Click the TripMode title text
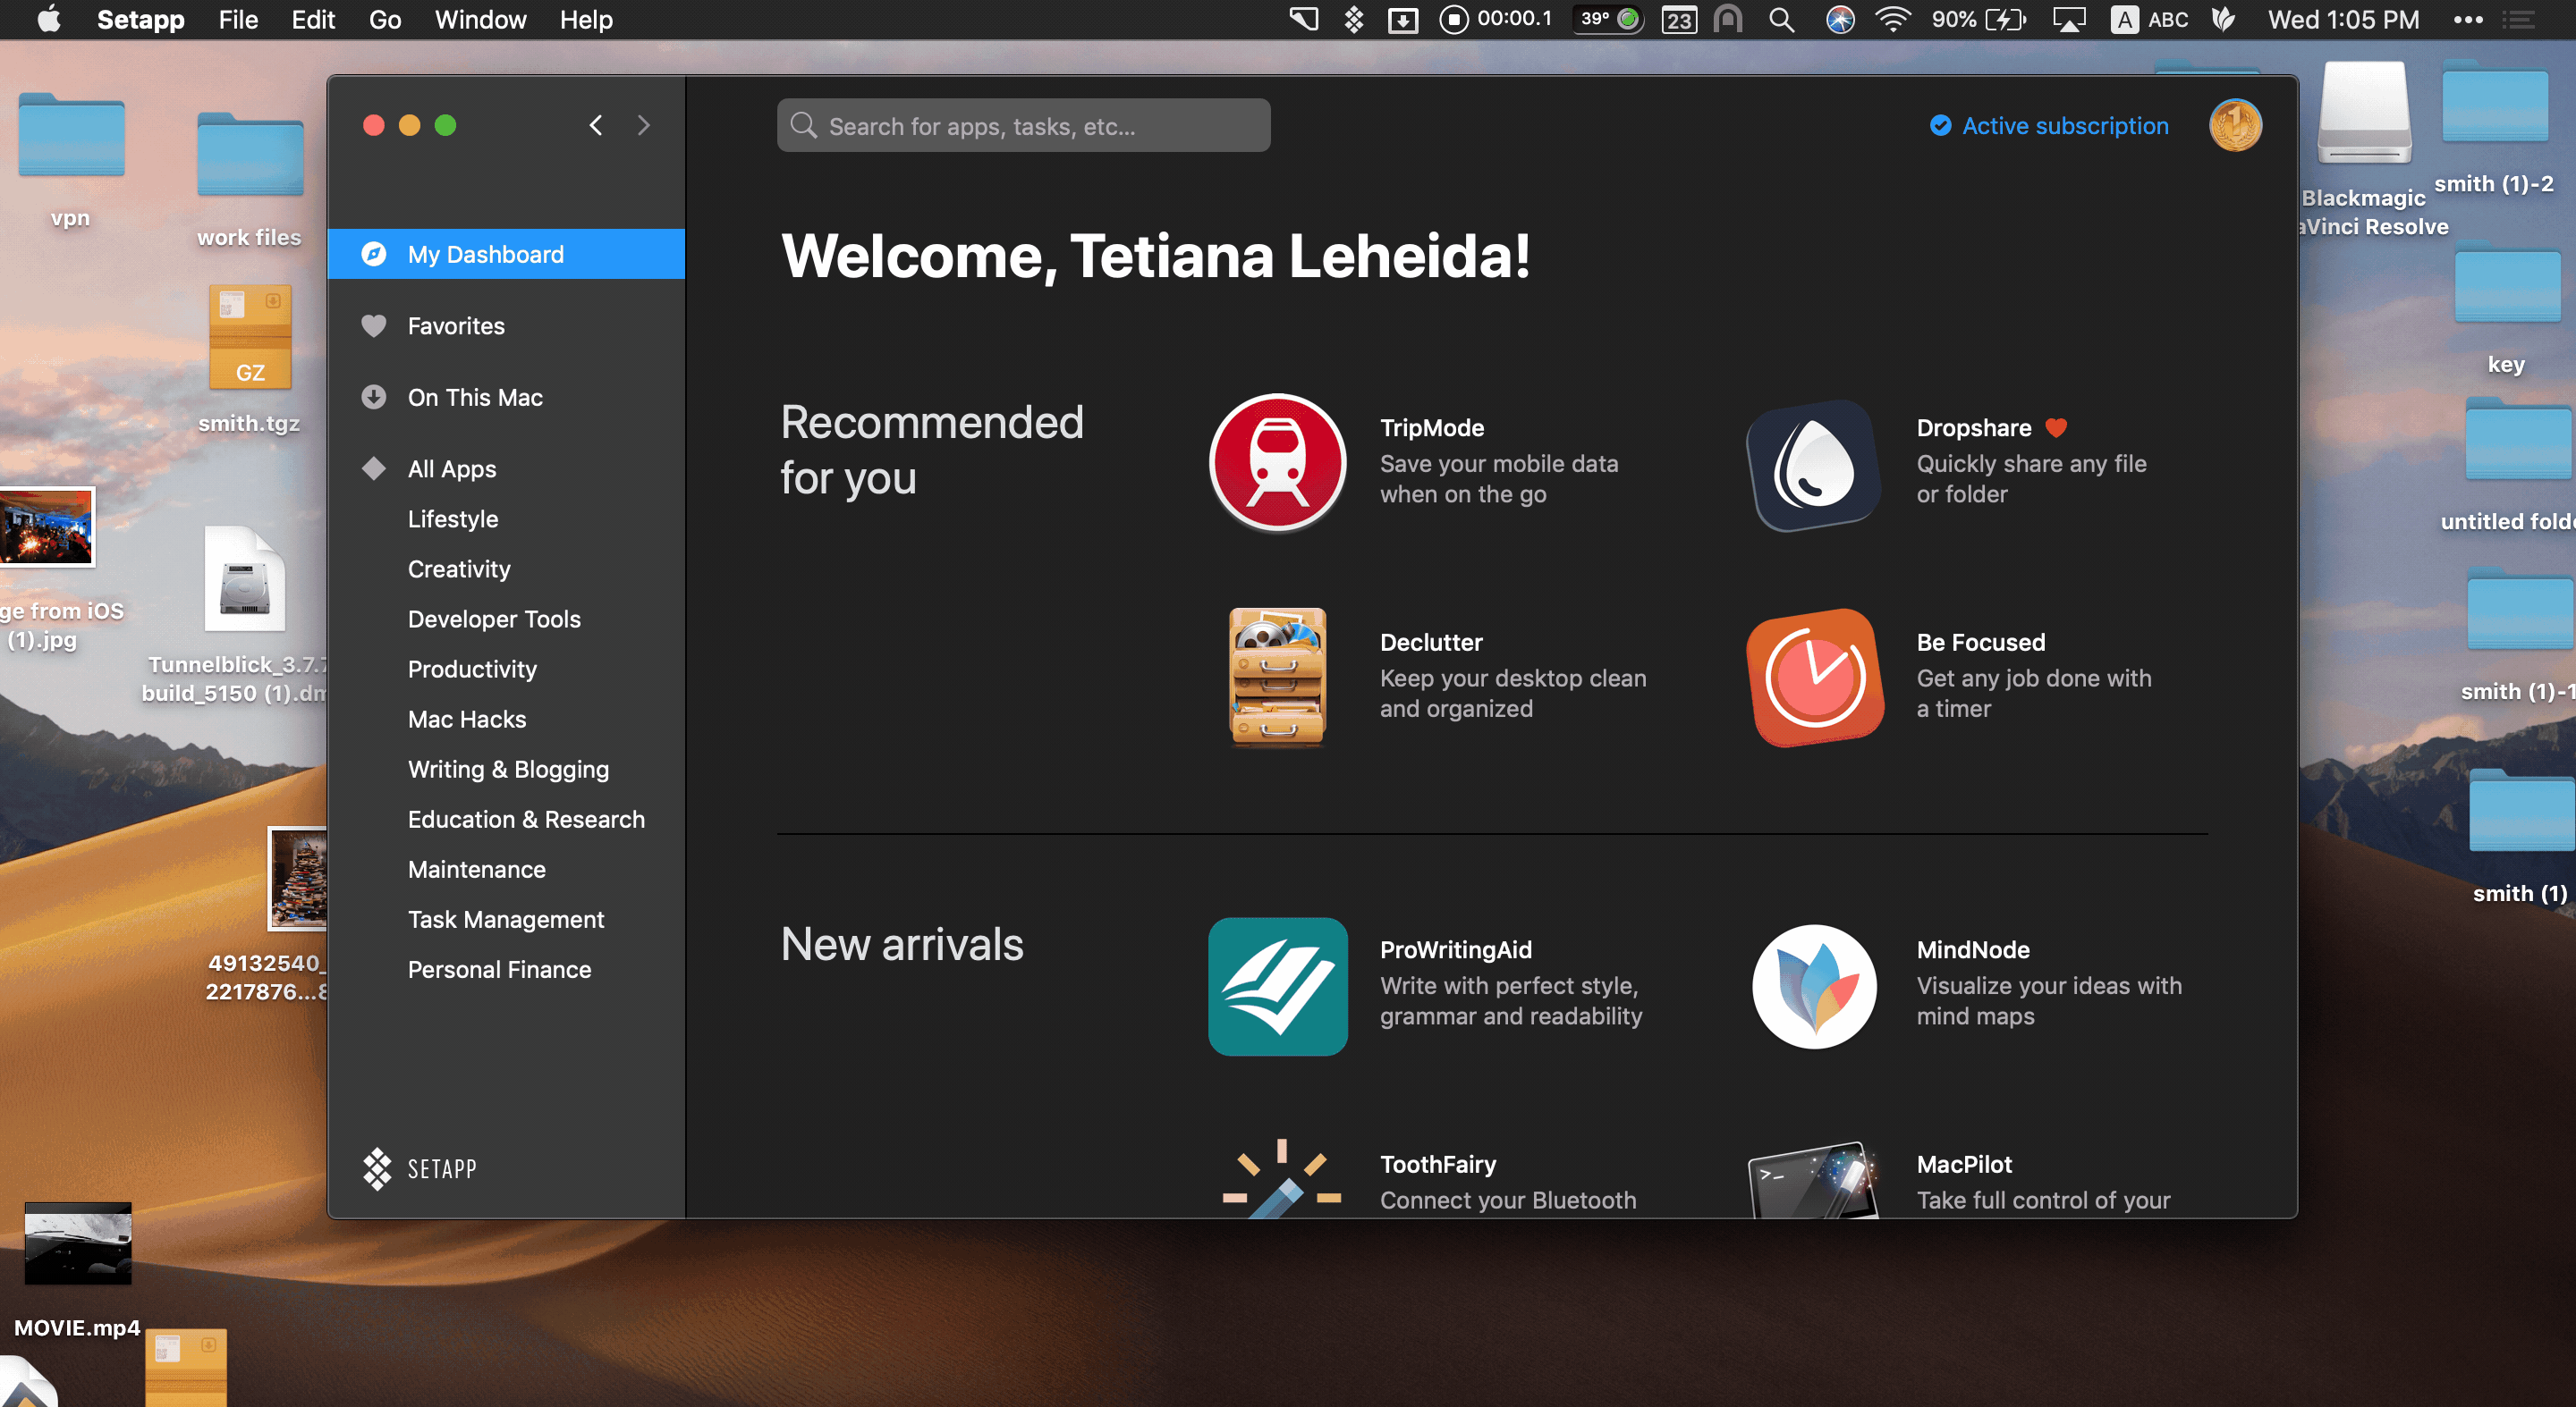Image resolution: width=2576 pixels, height=1407 pixels. 1432,427
